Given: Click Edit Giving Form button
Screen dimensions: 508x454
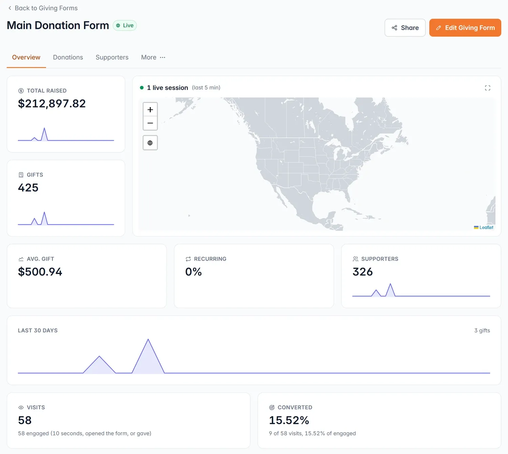Looking at the screenshot, I should (465, 28).
